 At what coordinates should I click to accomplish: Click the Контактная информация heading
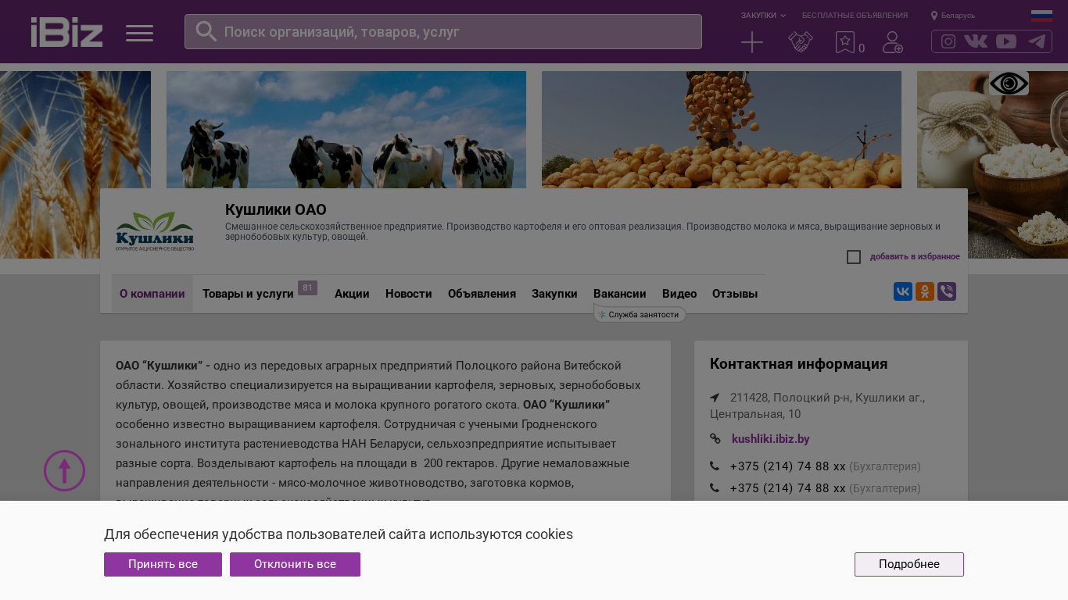point(798,364)
